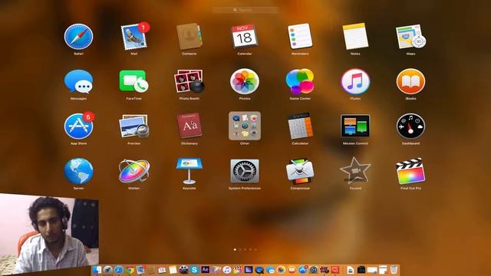The width and height of the screenshot is (491, 276).
Task: Launch Notes from Launchpad grid
Action: (x=355, y=37)
